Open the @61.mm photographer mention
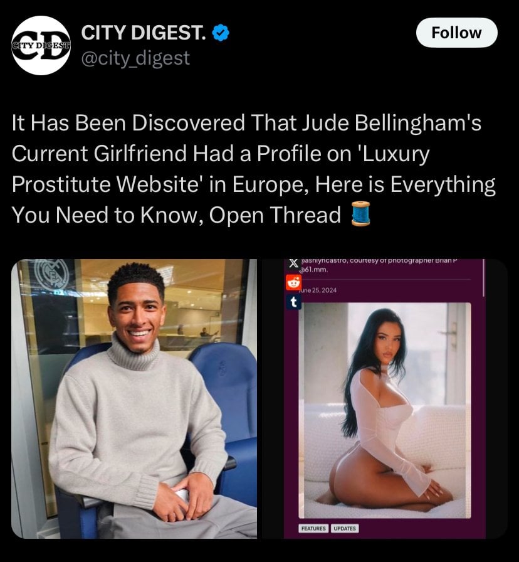Screen dimensions: 519x562 pyautogui.click(x=315, y=270)
